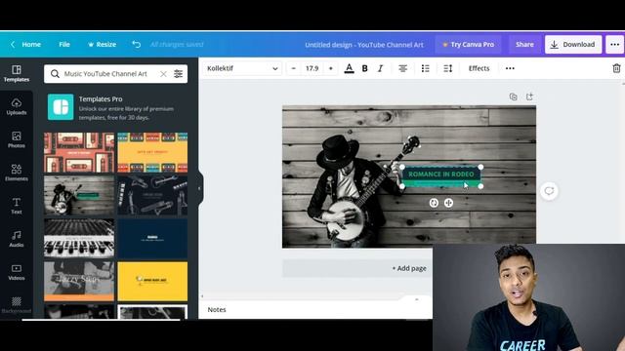Viewport: 625px width, 351px height.
Task: Select the piano keyboard template thumbnail
Action: [x=79, y=238]
